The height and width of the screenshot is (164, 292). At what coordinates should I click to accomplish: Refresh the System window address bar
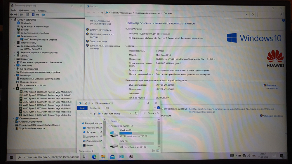pyautogui.click(x=253, y=14)
